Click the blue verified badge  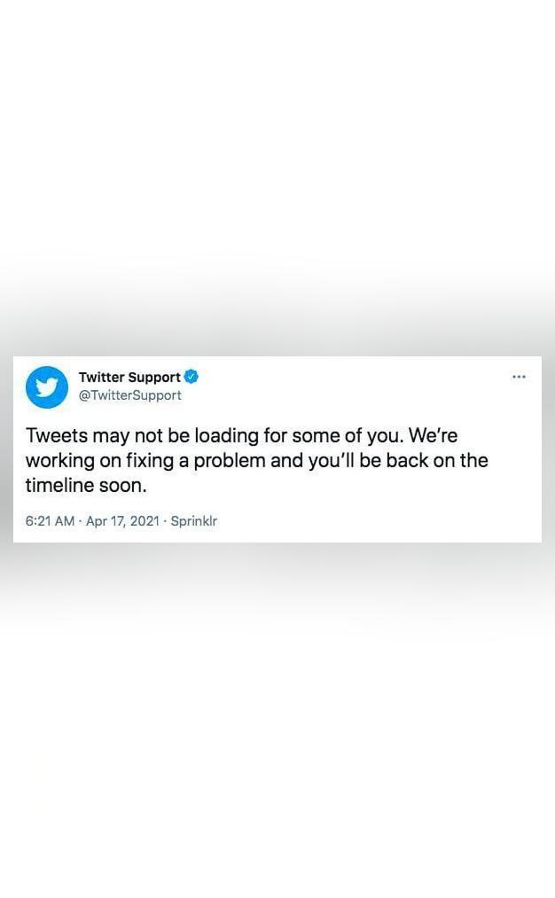[x=192, y=377]
